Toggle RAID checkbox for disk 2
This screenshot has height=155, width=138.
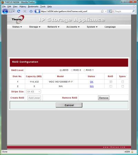coord(111,86)
